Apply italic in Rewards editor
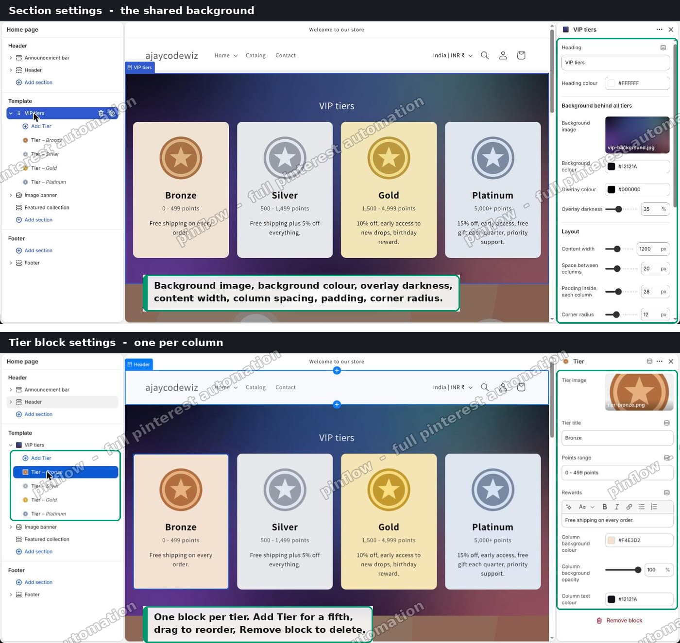Image resolution: width=680 pixels, height=643 pixels. click(617, 507)
